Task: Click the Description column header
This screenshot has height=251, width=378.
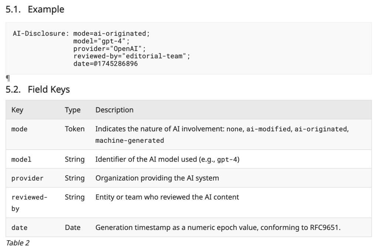Action: (114, 110)
